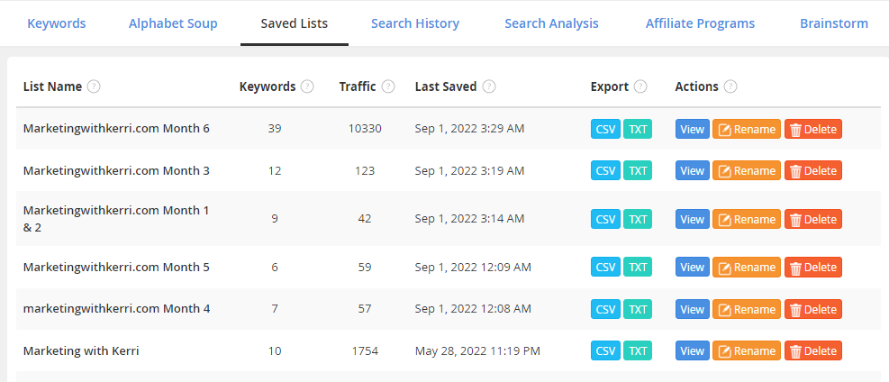This screenshot has width=889, height=382.
Task: Click keyword count 39
Action: pos(275,129)
